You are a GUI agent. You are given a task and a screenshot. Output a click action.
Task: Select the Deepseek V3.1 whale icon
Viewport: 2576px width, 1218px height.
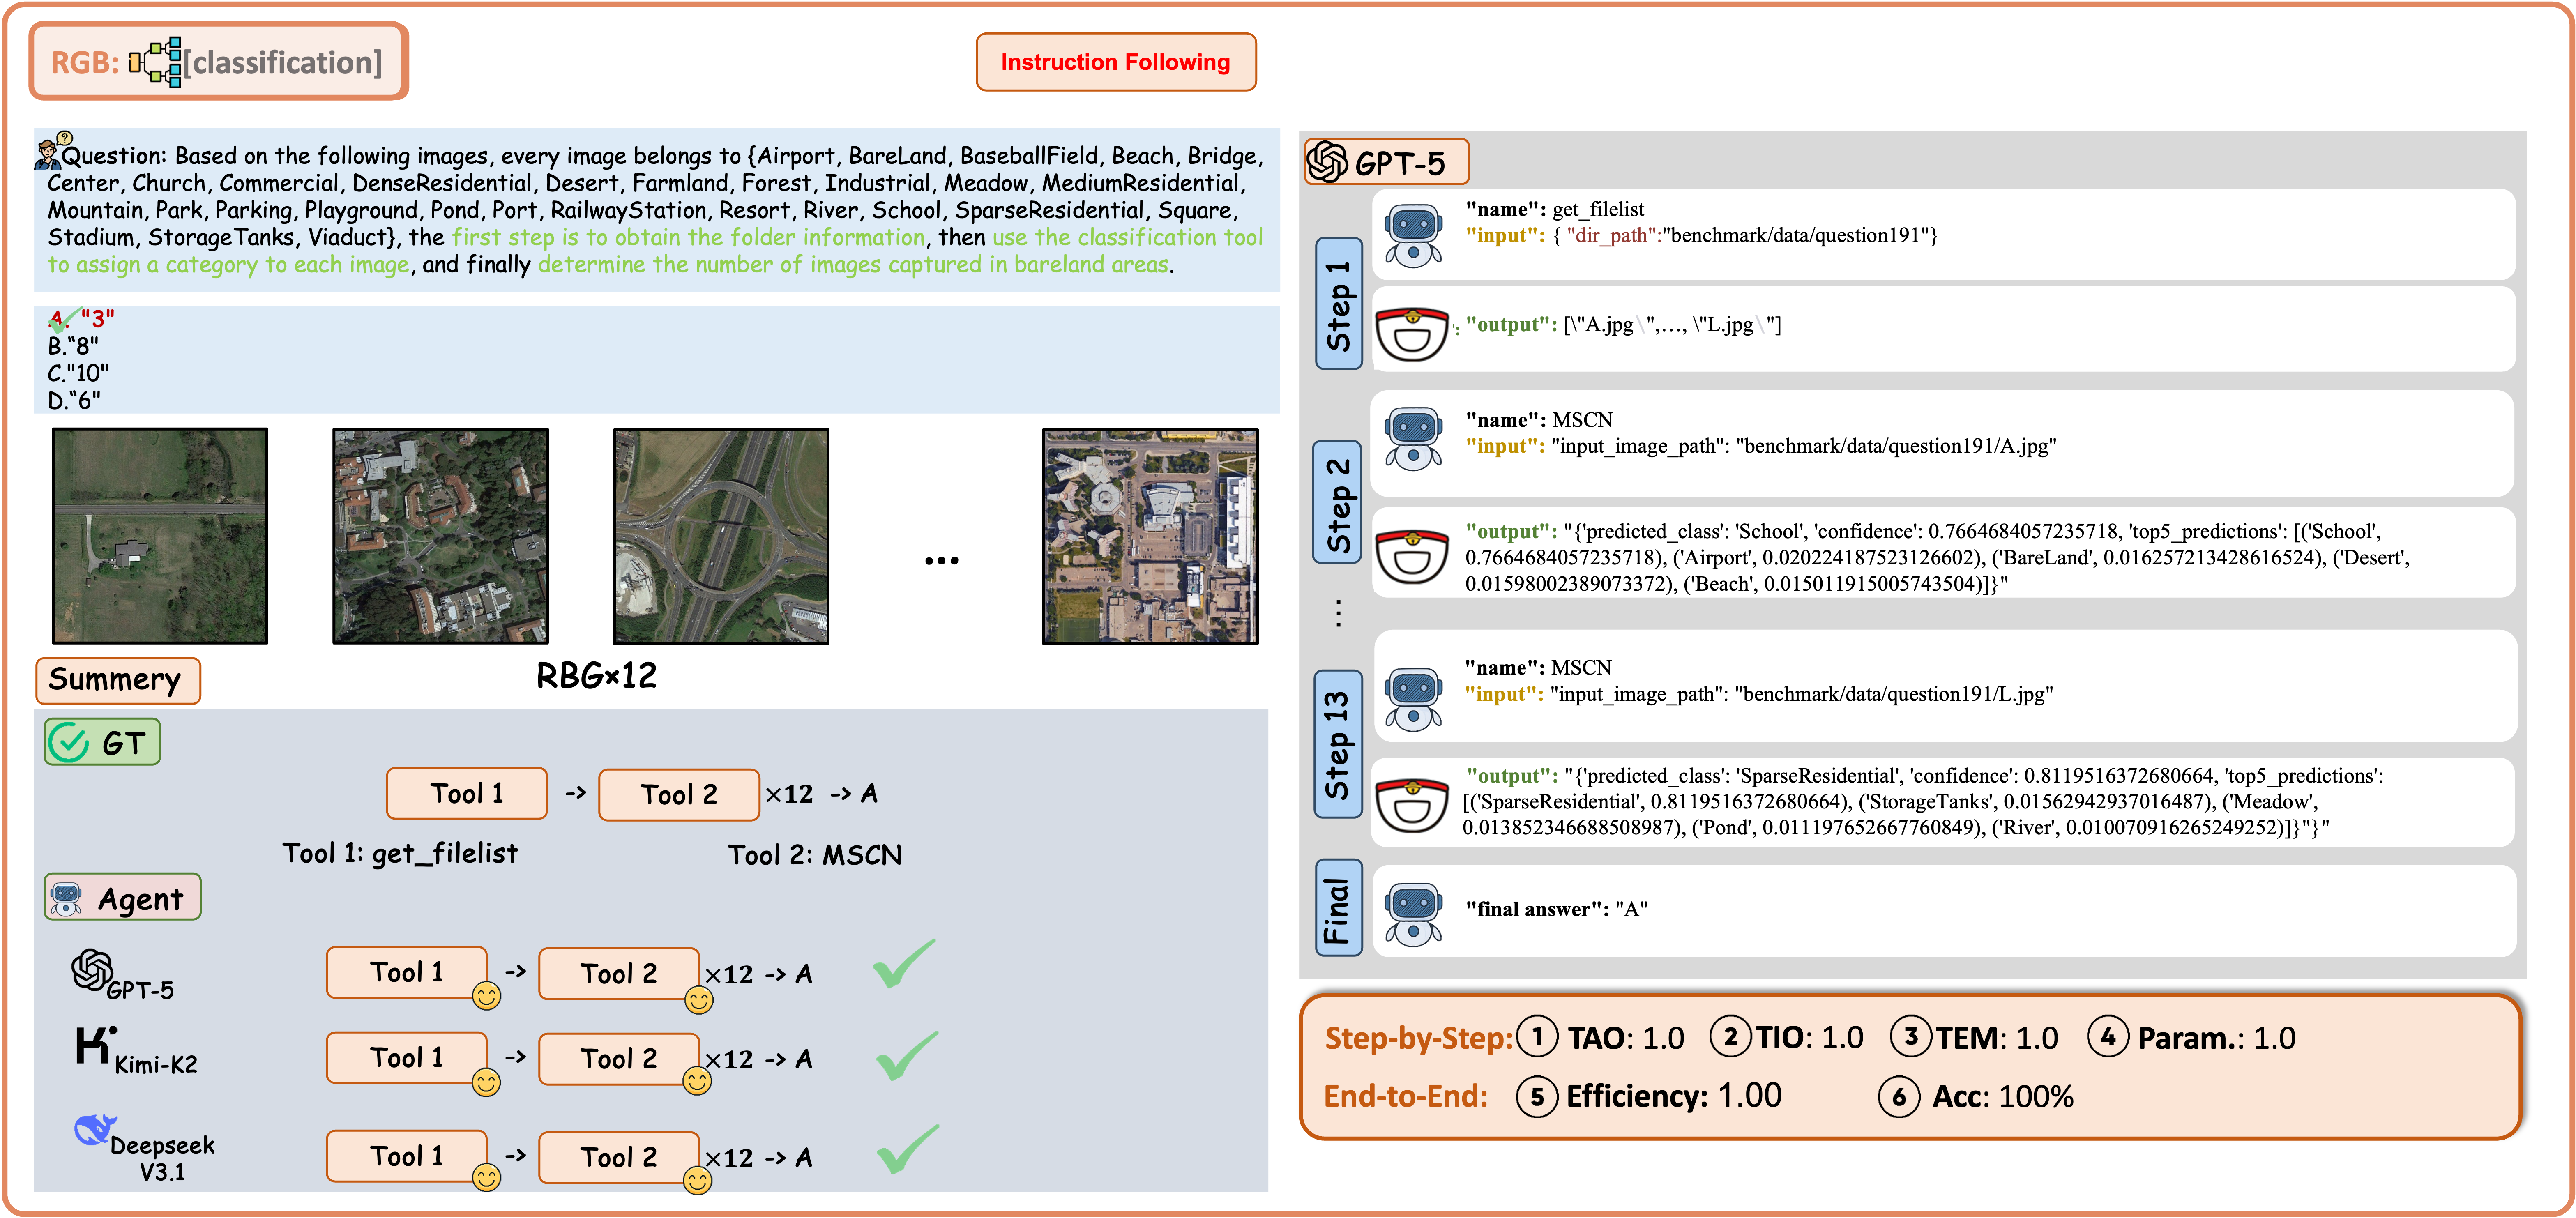click(x=95, y=1128)
